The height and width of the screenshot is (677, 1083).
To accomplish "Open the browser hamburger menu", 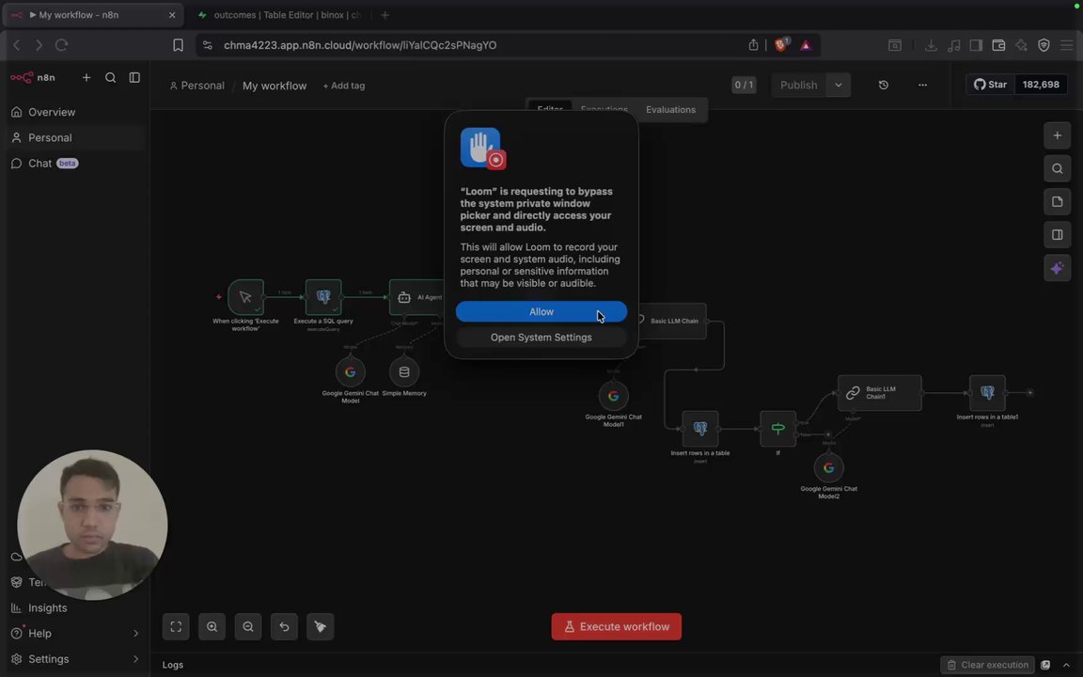I will click(x=1066, y=45).
